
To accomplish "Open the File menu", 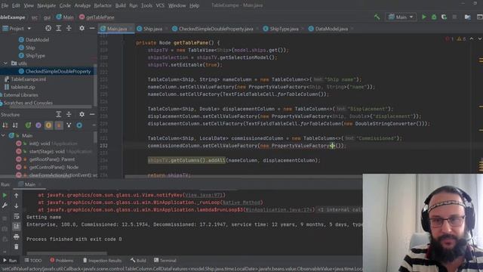I will click(x=5, y=5).
